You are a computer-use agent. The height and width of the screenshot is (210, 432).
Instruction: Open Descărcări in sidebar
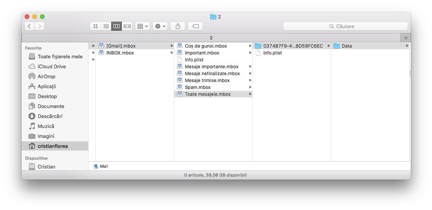[x=55, y=116]
